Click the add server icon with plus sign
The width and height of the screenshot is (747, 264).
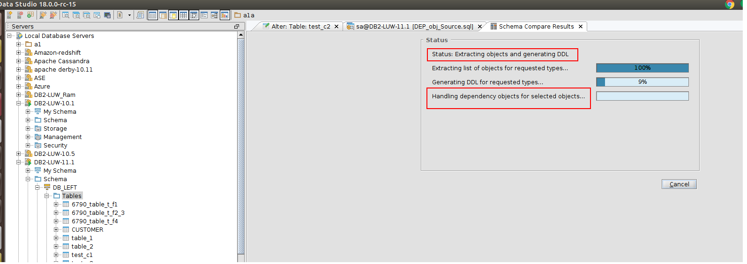coord(9,15)
